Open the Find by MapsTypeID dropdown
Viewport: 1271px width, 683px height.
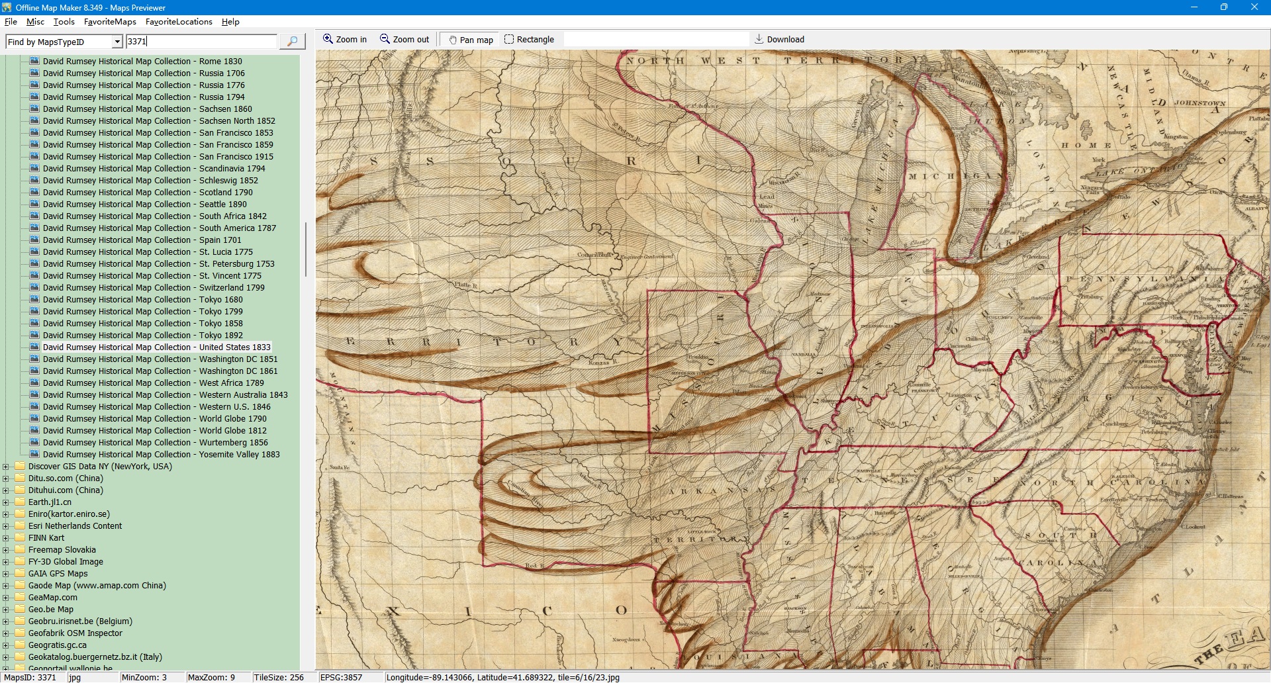click(x=117, y=42)
